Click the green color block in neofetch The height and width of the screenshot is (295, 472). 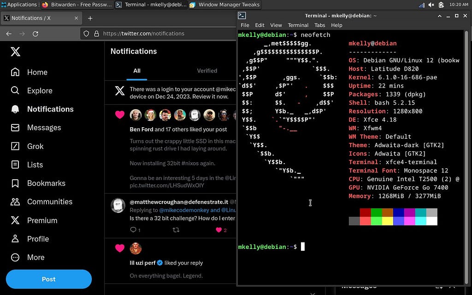point(376,212)
